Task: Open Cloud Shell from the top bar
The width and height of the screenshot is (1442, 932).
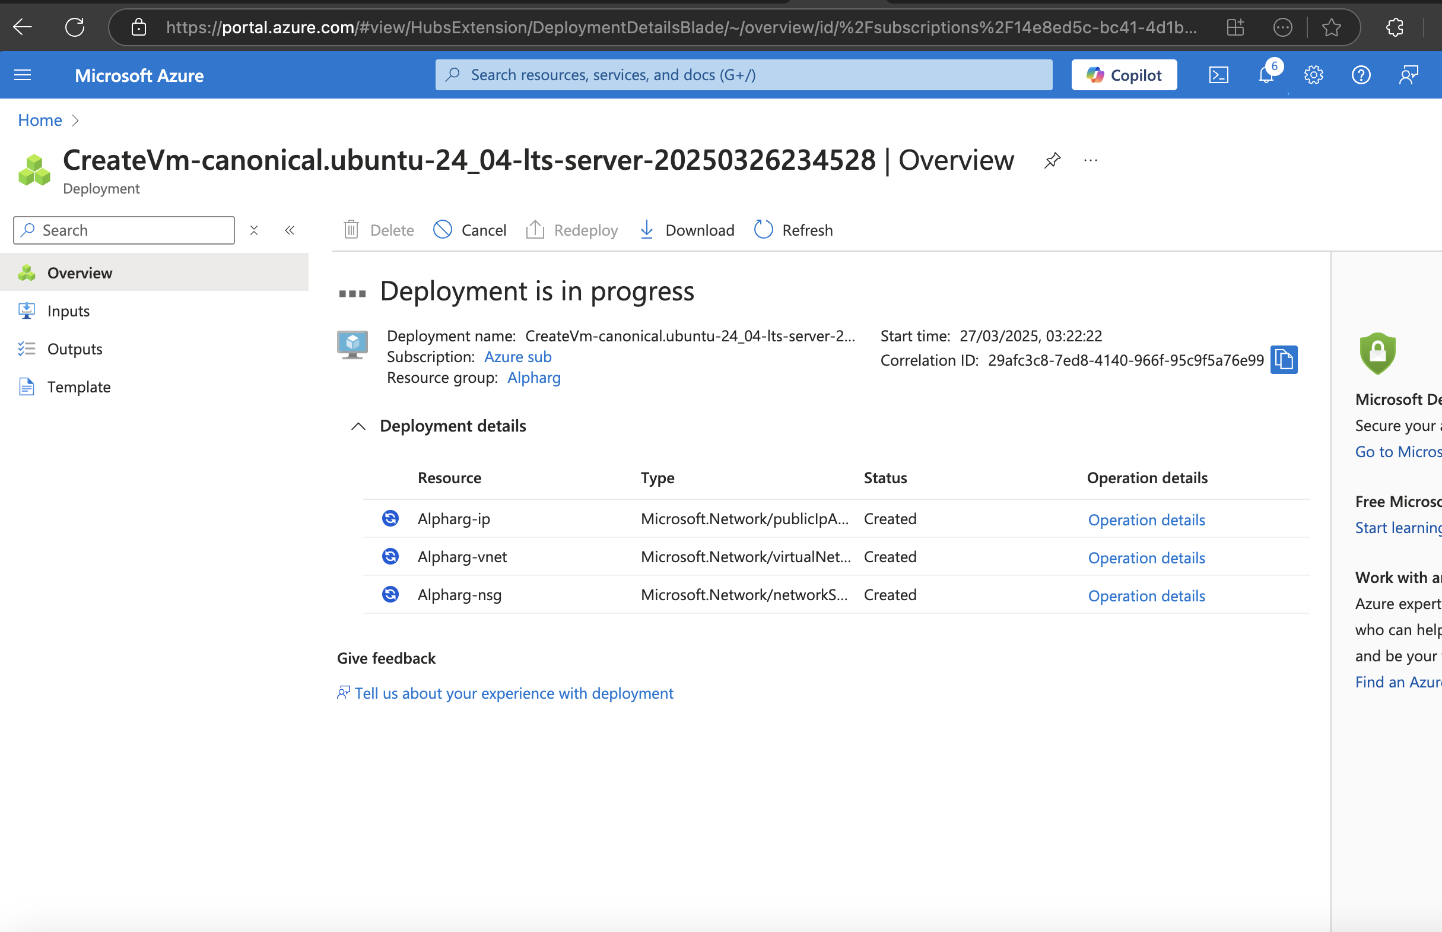Action: coord(1218,75)
